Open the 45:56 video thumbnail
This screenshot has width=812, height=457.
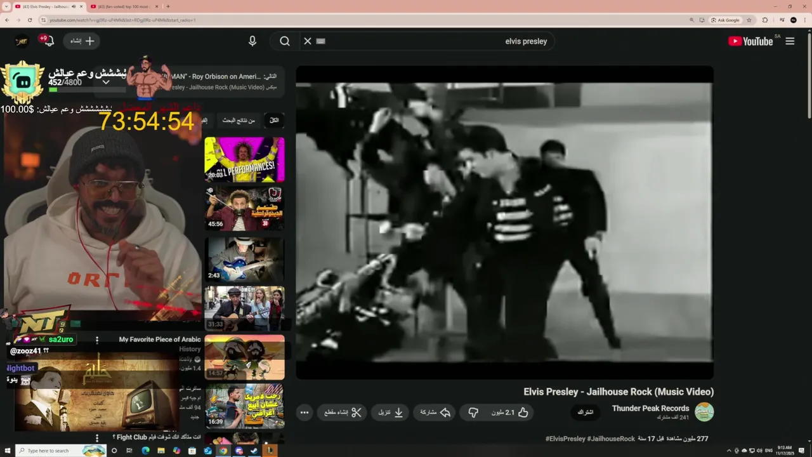pyautogui.click(x=244, y=208)
